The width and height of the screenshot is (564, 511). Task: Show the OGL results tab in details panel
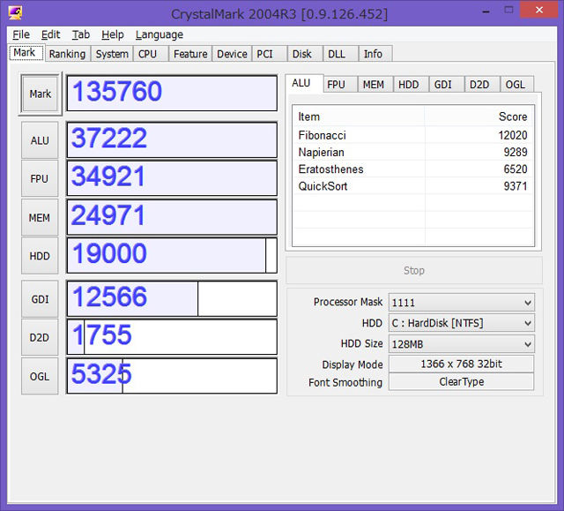(x=516, y=85)
